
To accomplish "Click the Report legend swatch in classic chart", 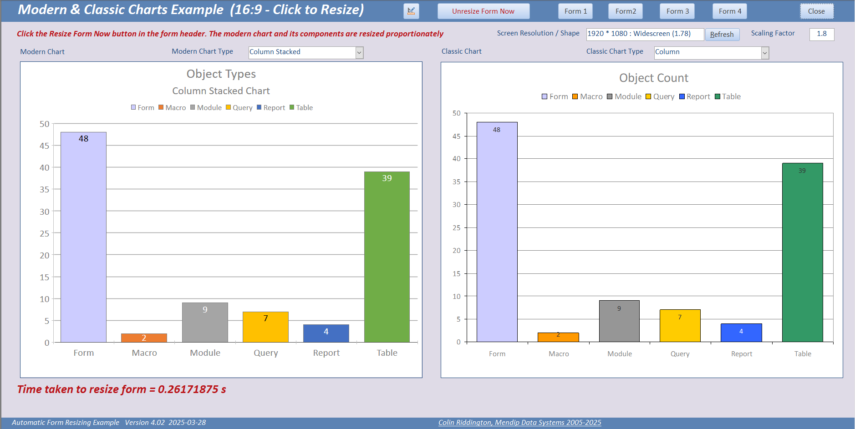I will pos(682,96).
